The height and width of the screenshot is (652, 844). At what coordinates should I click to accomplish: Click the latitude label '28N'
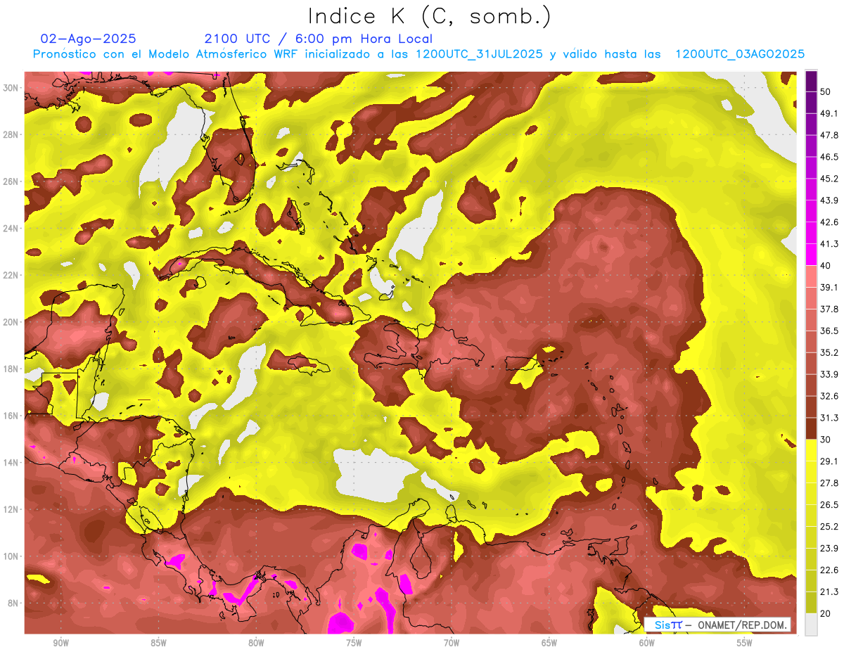point(11,134)
